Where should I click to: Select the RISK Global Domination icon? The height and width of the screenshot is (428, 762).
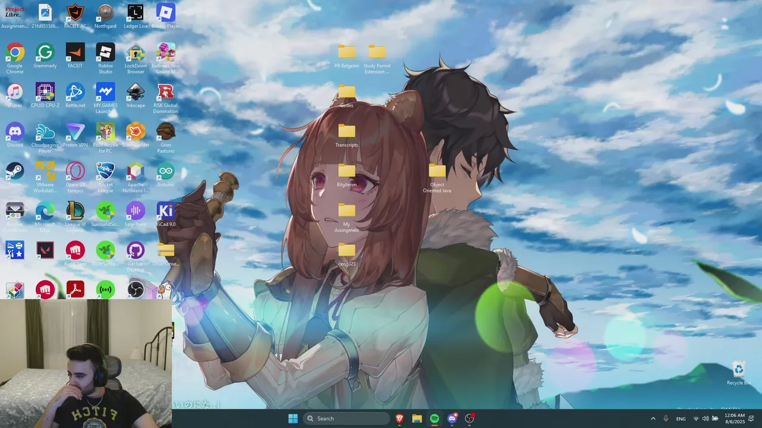coord(165,99)
